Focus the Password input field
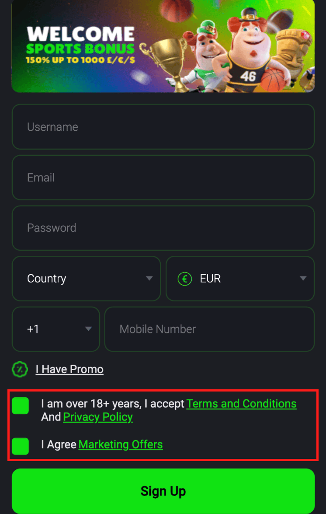This screenshot has width=326, height=514. point(163,228)
